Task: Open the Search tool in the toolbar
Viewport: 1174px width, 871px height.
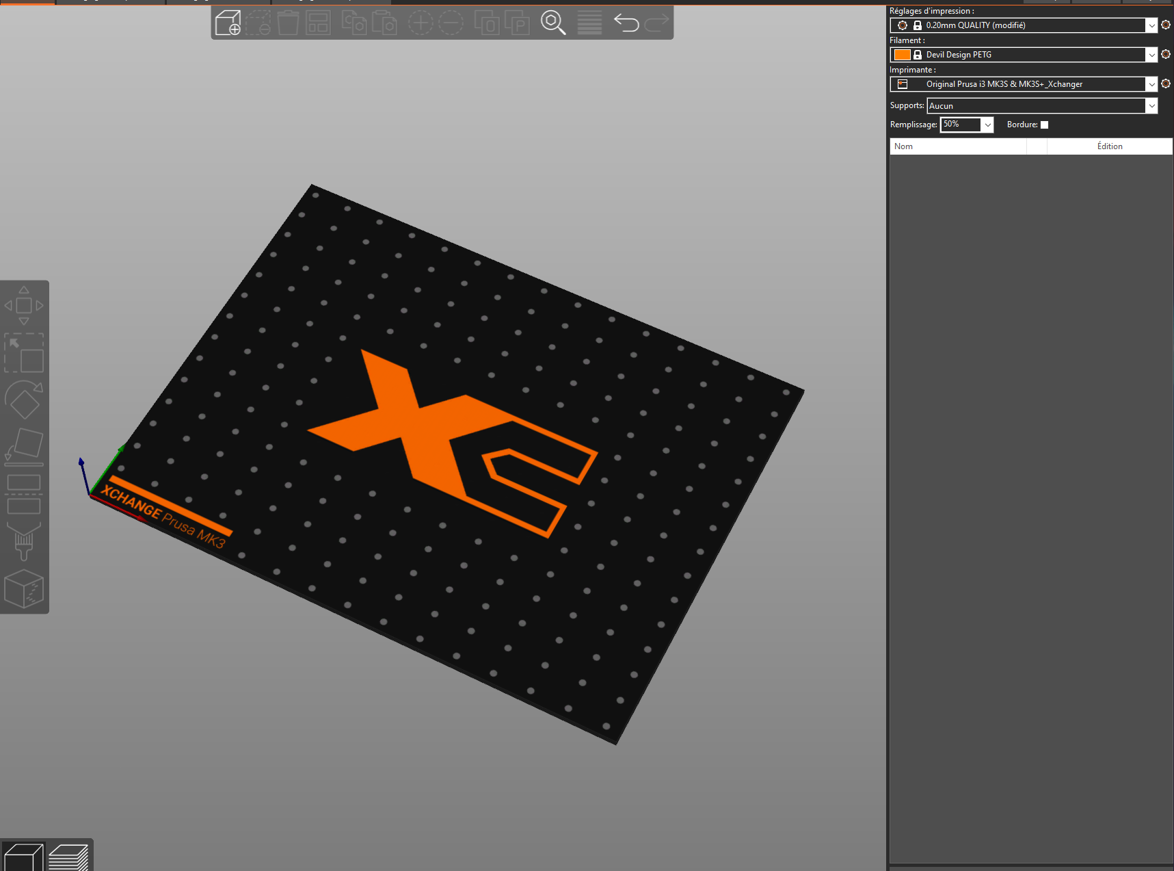Action: 553,23
